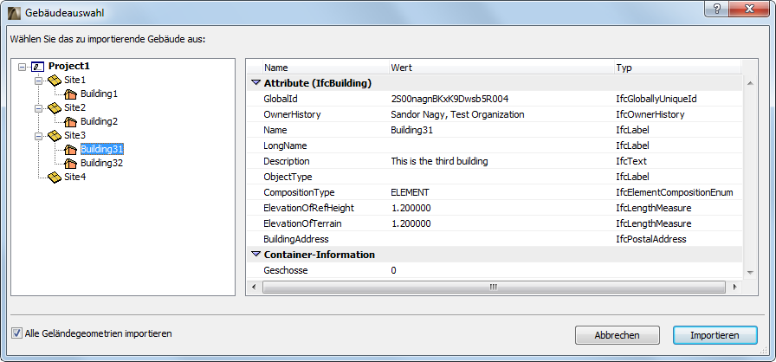Click the IfcElementCompositionEnum type cell
Image resolution: width=776 pixels, height=362 pixels.
pyautogui.click(x=674, y=192)
